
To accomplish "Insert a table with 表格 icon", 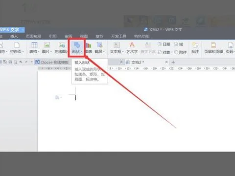I will (x=34, y=48).
